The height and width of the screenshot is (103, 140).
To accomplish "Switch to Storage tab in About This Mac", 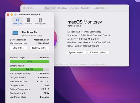I will [x=74, y=8].
